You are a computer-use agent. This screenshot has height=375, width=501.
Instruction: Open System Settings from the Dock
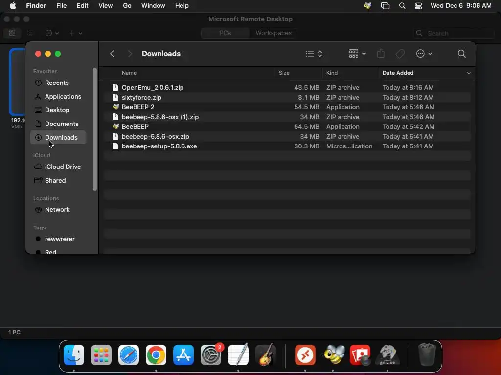coord(211,355)
